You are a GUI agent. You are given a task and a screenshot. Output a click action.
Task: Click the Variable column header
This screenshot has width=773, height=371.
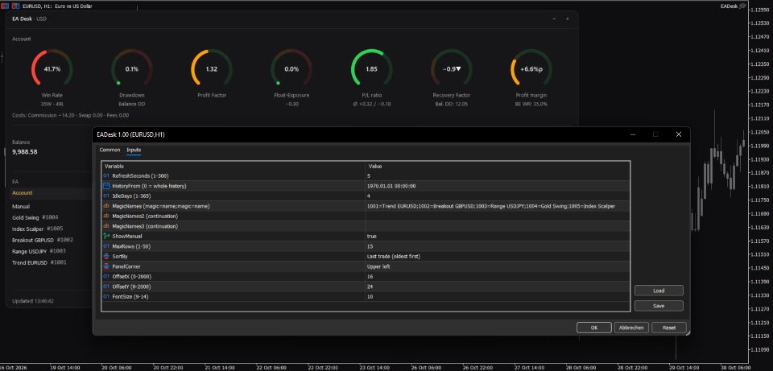234,167
